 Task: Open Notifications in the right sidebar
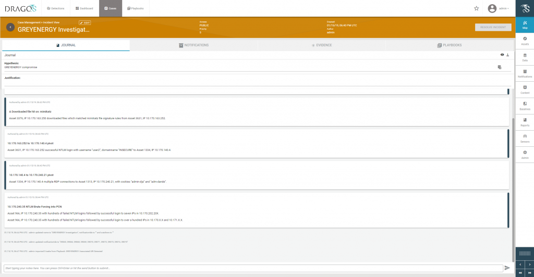coord(525,74)
